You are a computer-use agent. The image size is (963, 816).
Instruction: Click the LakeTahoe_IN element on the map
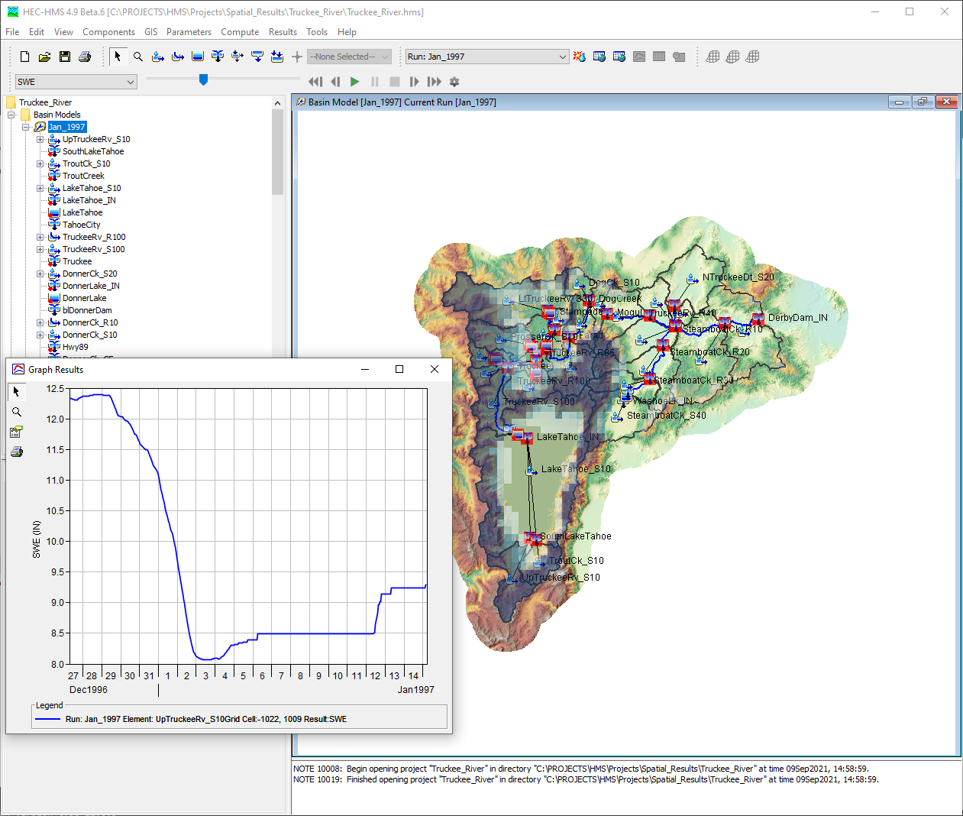coord(526,438)
